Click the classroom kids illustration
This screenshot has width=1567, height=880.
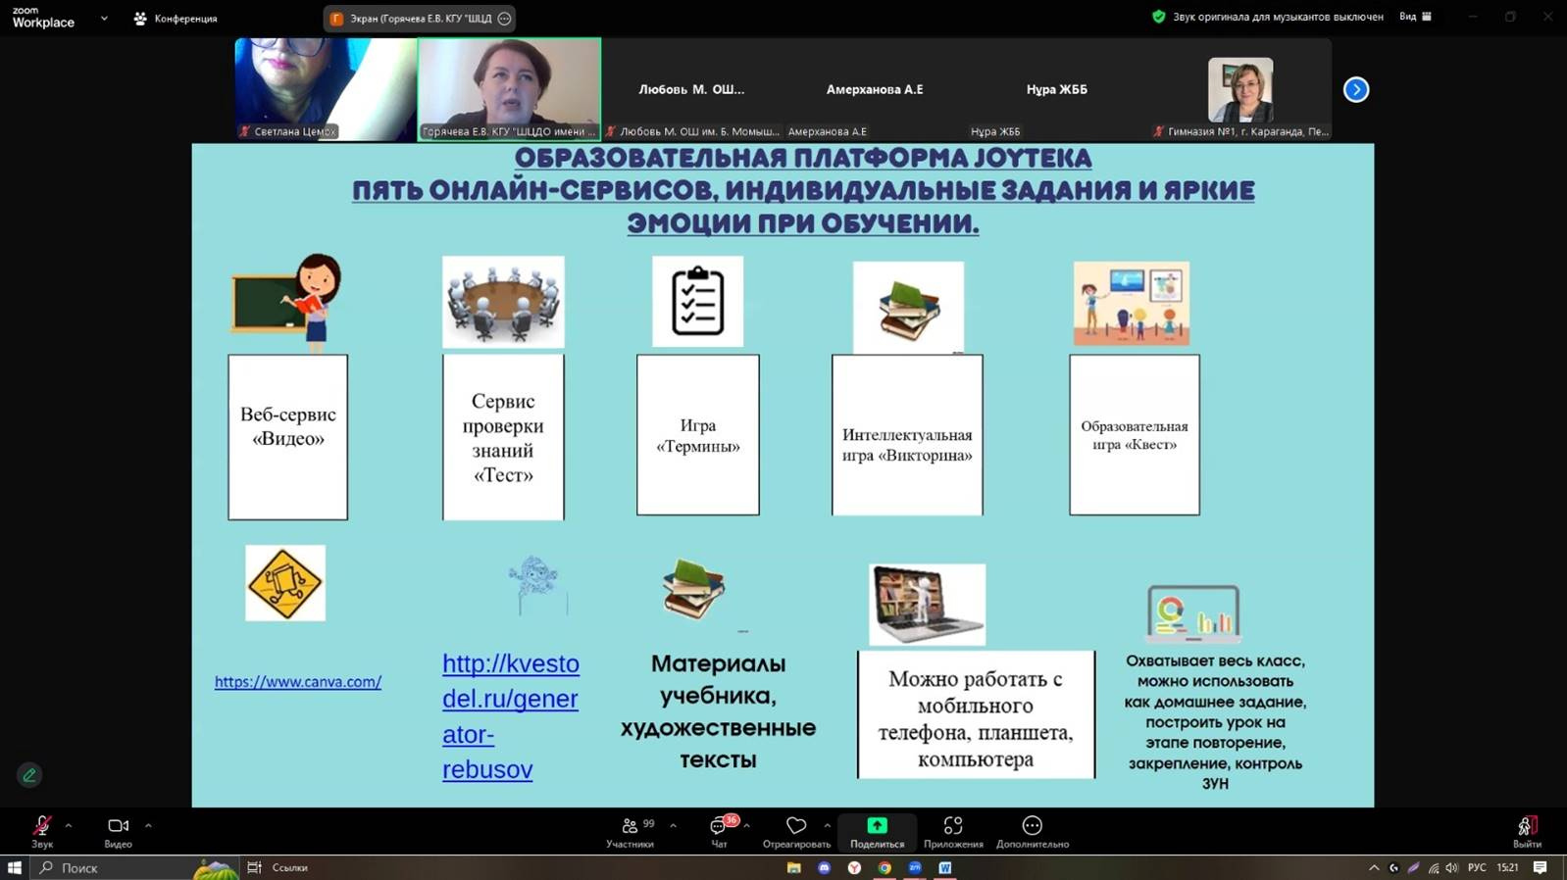point(1132,304)
